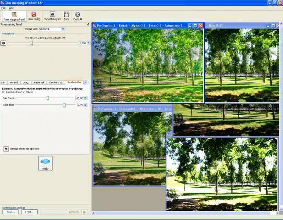This screenshot has width=283, height=220.
Task: Click the Brightness slider handle
Action: coord(48,98)
